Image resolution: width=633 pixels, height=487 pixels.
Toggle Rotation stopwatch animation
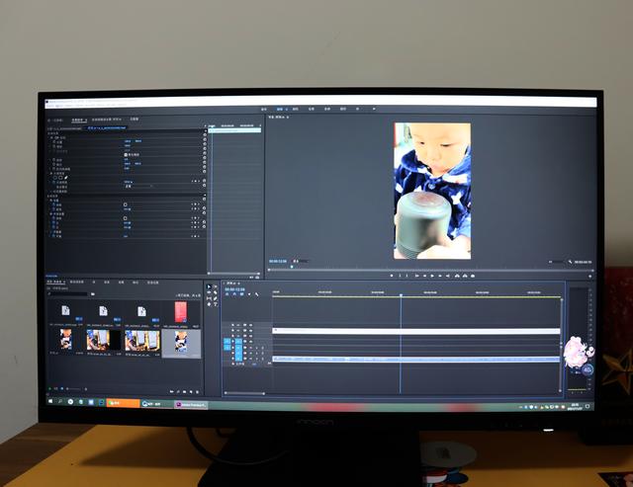(54, 160)
